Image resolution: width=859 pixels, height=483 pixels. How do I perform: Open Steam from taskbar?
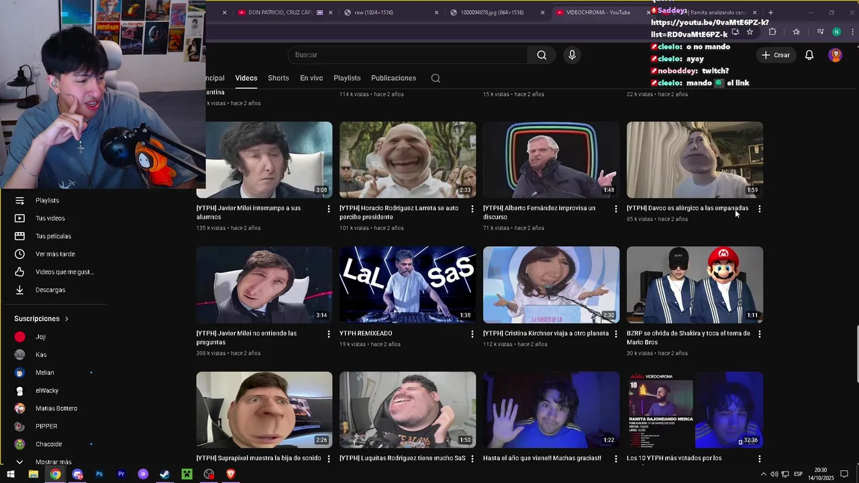164,474
